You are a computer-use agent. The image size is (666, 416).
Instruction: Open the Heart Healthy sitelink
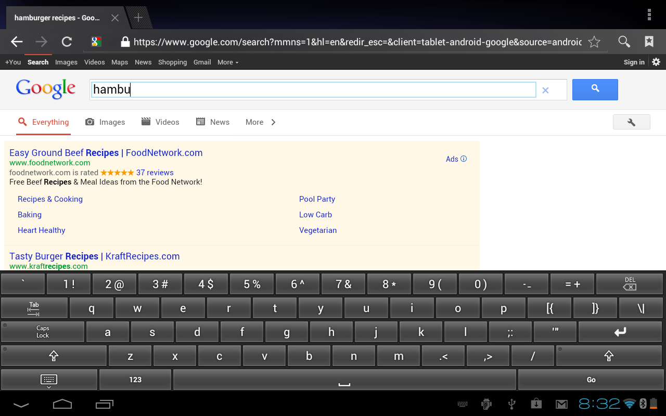coord(42,230)
